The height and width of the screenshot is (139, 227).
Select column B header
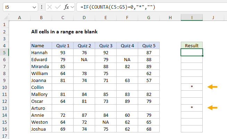coord(41,17)
